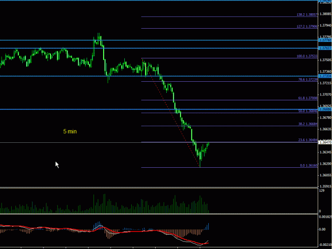Click the 61.8 level at 1.37008
This screenshot has width=332, height=249.
click(308, 98)
